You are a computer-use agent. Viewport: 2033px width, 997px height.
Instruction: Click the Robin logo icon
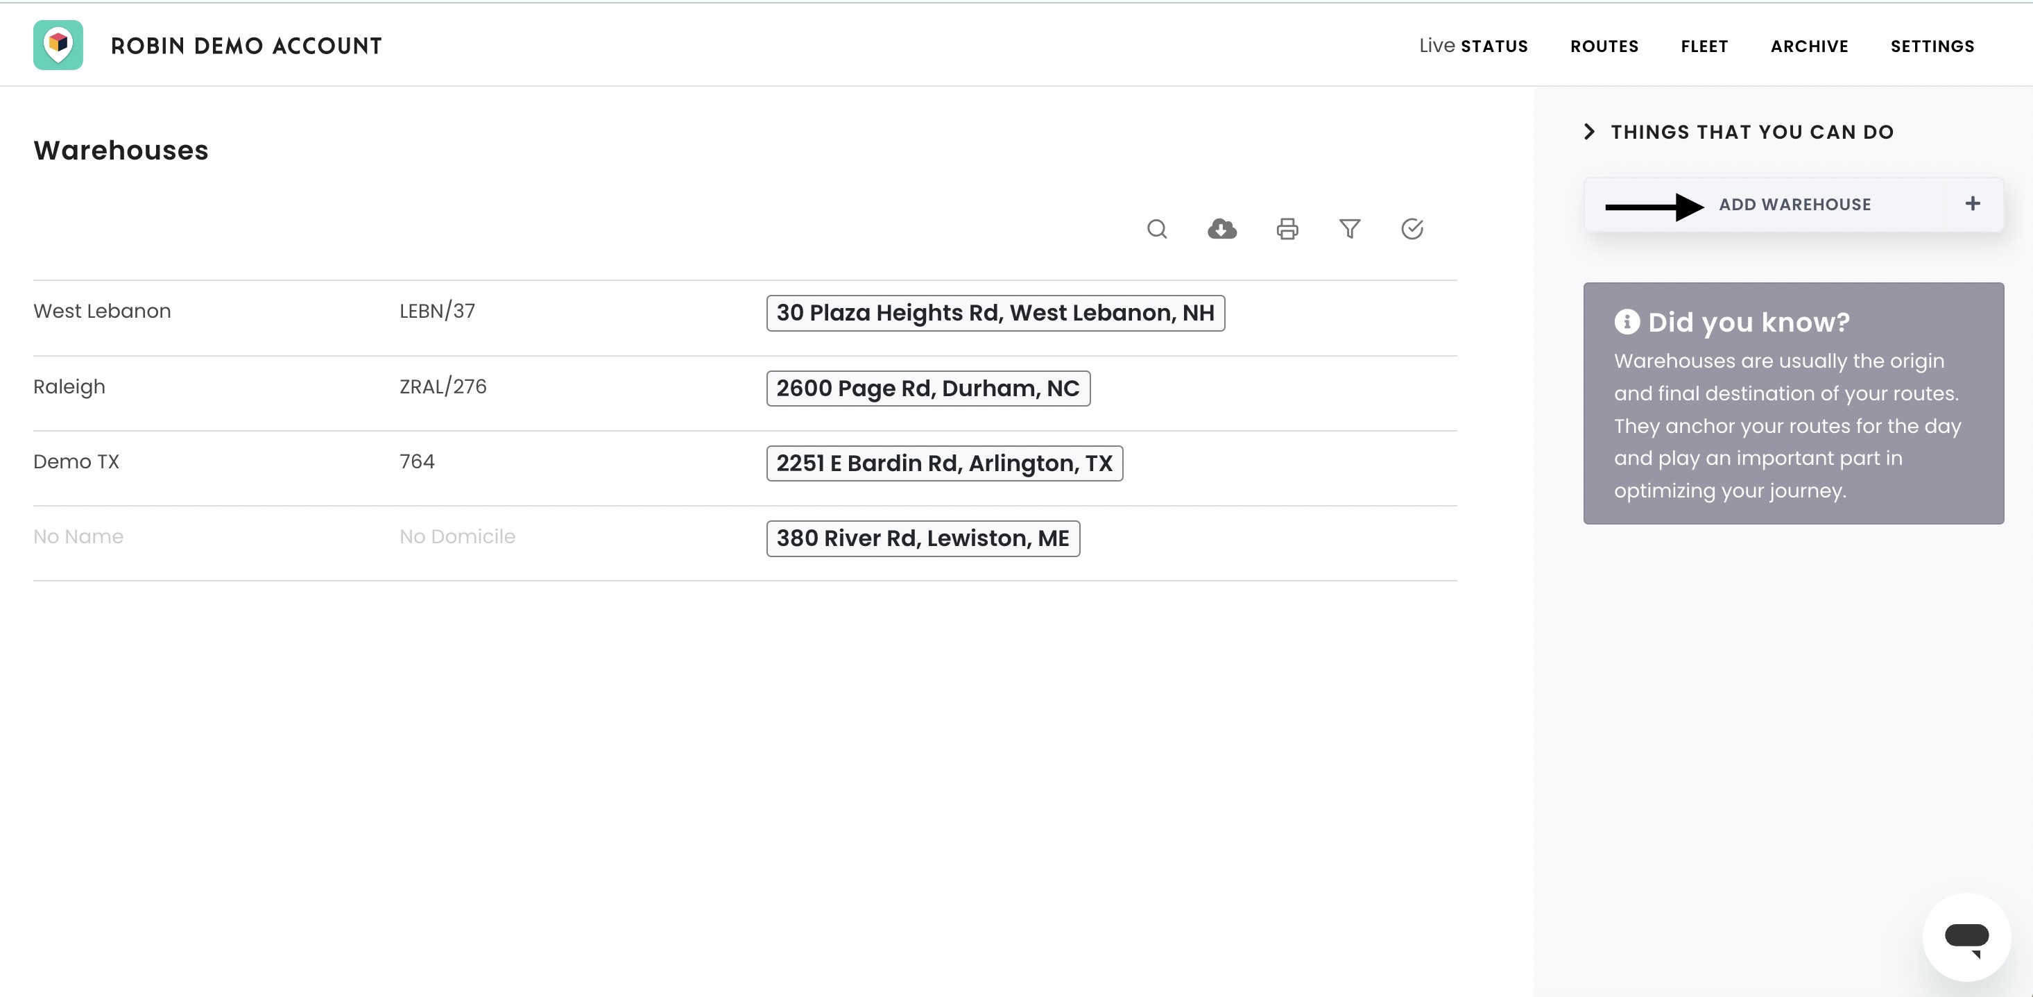58,45
